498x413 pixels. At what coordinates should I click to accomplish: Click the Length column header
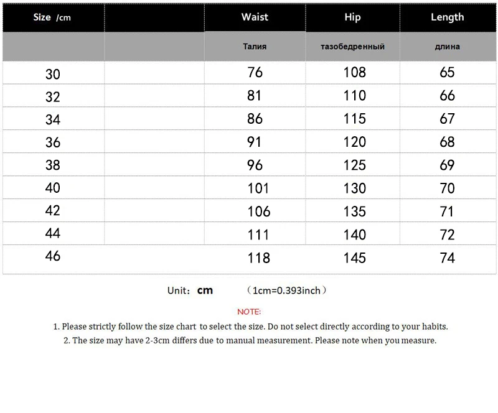tap(447, 17)
